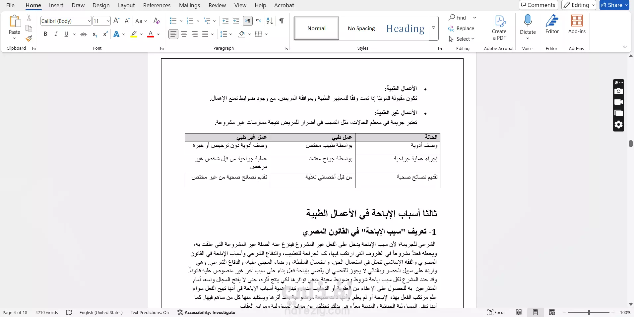The height and width of the screenshot is (317, 634).
Task: Shrink font size icon
Action: coord(127,21)
